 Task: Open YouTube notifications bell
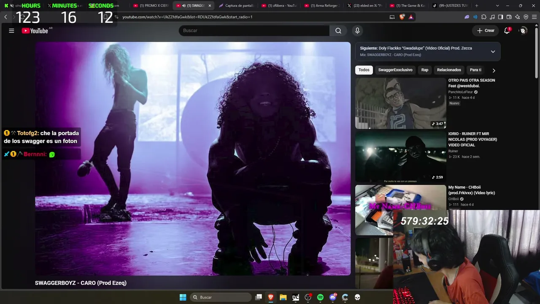click(507, 30)
